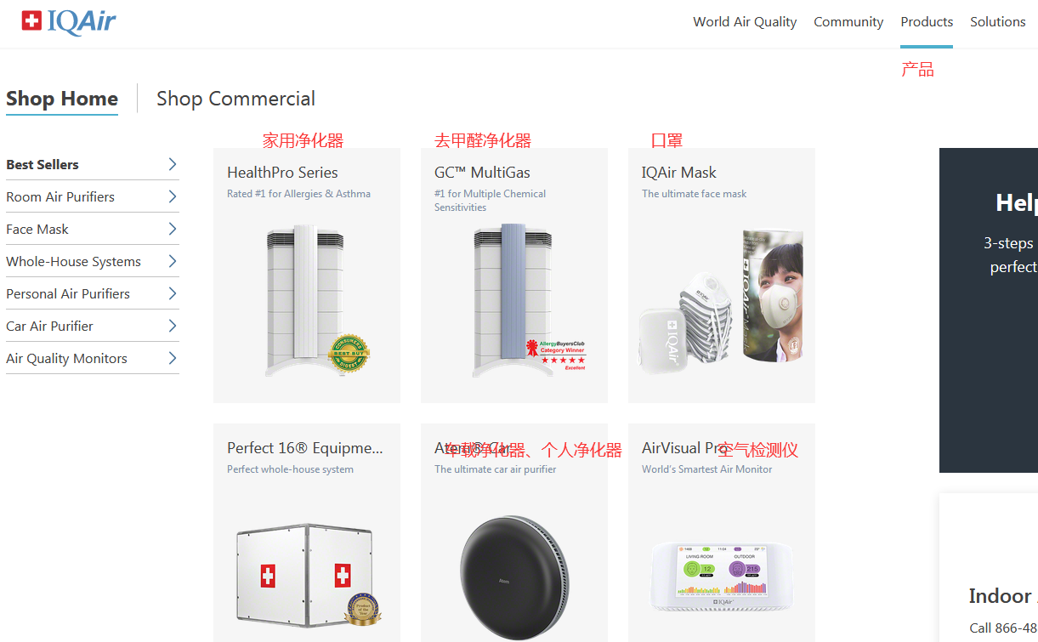Open the Community menu item
Screen dimensions: 1038x642
(848, 22)
